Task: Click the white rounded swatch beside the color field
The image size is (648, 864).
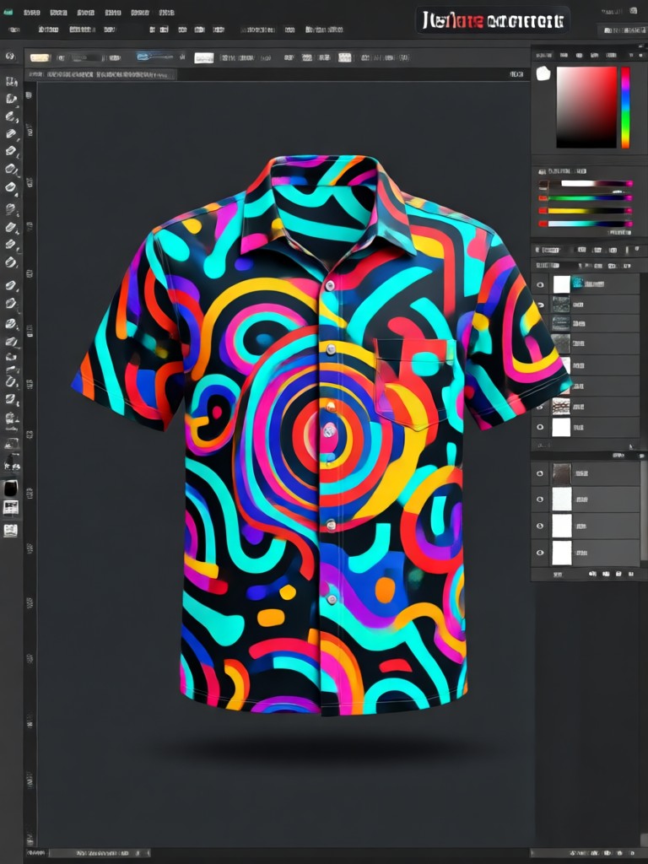Action: coord(544,73)
